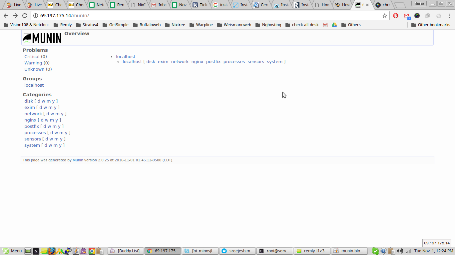
Task: Open the Linux Mint Menu button
Action: (x=12, y=251)
